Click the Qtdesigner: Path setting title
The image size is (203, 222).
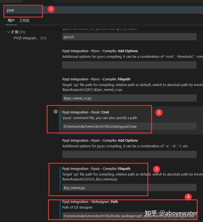point(90,202)
